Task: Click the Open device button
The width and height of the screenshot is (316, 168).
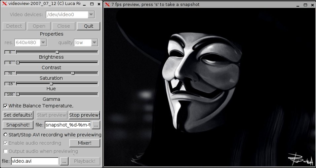Action: click(39, 26)
